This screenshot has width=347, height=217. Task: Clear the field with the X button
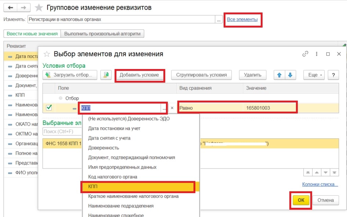click(172, 108)
